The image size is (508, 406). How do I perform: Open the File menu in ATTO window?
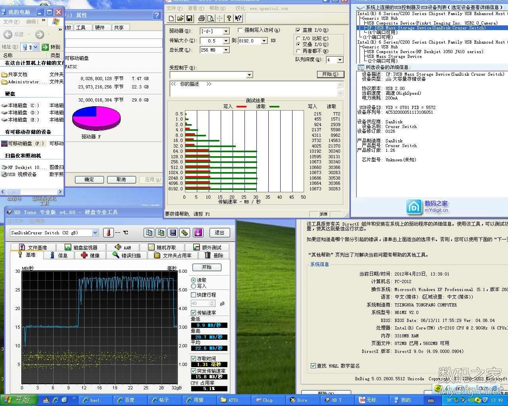pos(175,8)
